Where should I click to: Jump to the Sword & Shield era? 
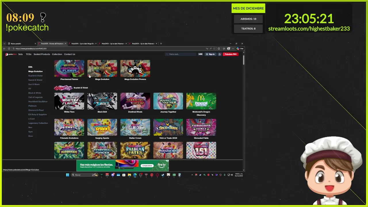point(35,80)
